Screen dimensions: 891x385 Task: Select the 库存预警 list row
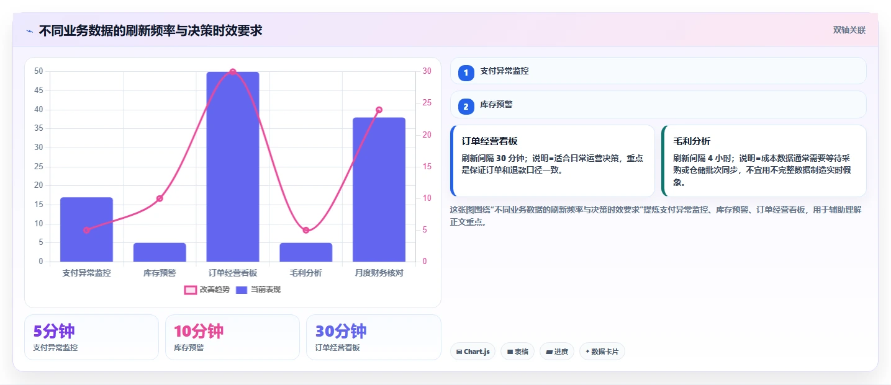tap(658, 104)
